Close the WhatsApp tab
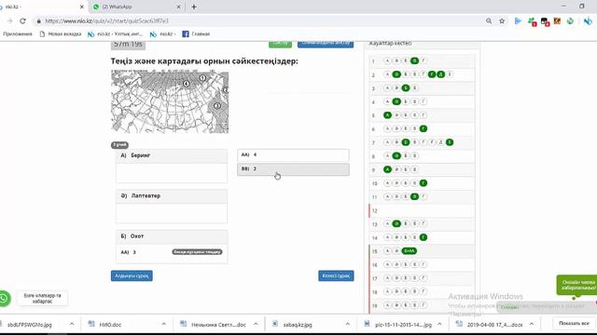The height and width of the screenshot is (335, 597). (x=178, y=7)
